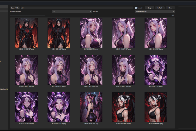Viewport: 196px width, 131px height.
Task: Select thumbnail image starting with 00036
Action: point(91,107)
